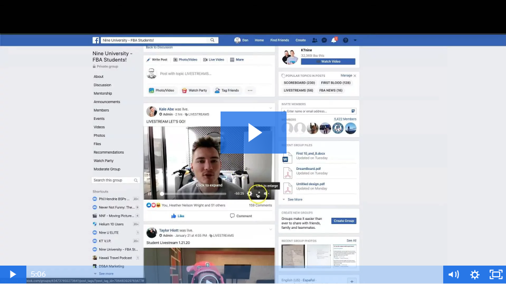Open Helium 10 Users shortcut
The width and height of the screenshot is (506, 284).
tap(111, 224)
